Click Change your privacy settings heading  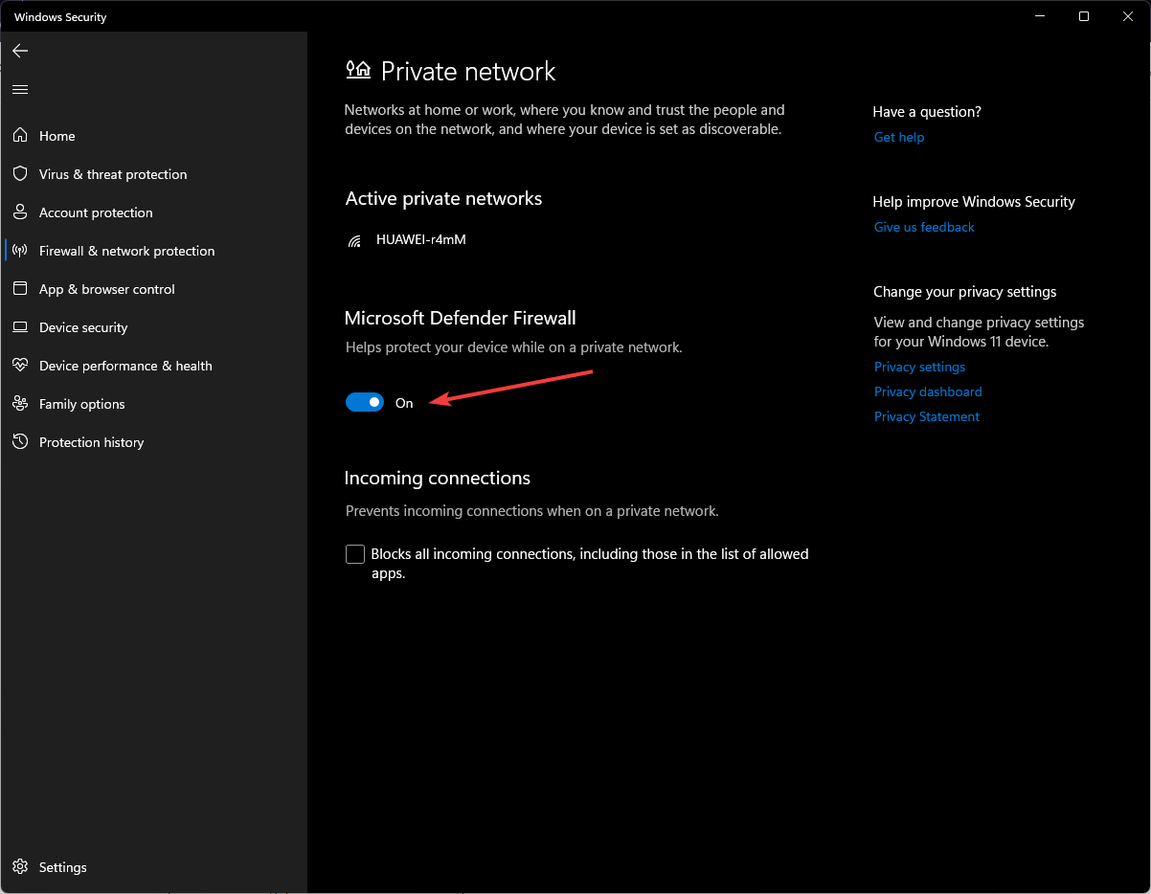(x=965, y=292)
